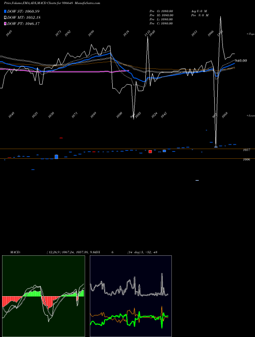Open the MACD histogram panel

point(43,296)
